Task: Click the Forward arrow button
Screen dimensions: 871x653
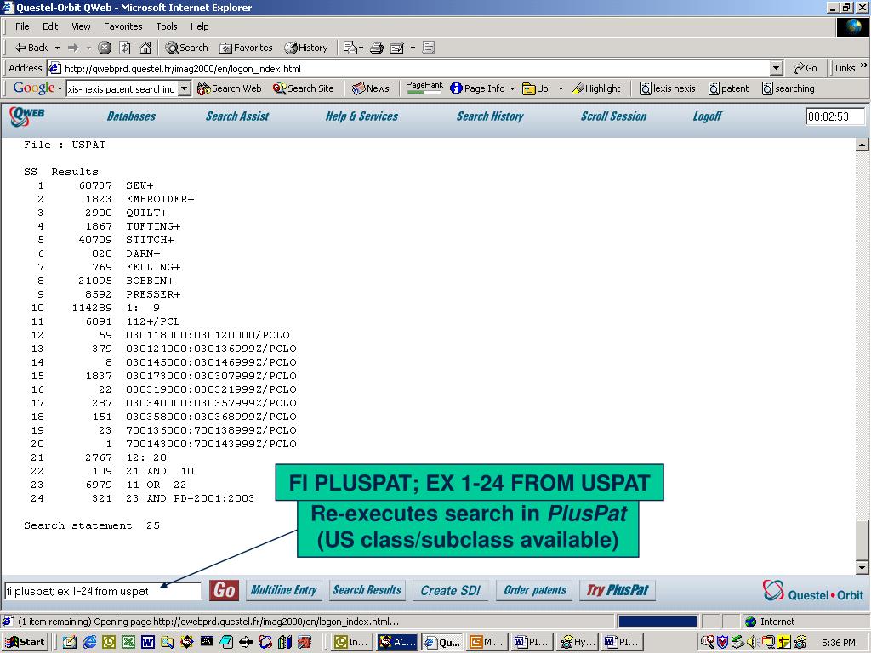Action: coord(73,48)
